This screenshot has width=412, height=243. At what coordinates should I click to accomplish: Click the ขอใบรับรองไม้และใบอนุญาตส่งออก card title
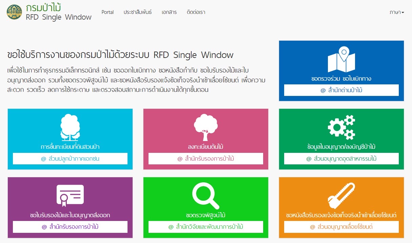pos(70,215)
